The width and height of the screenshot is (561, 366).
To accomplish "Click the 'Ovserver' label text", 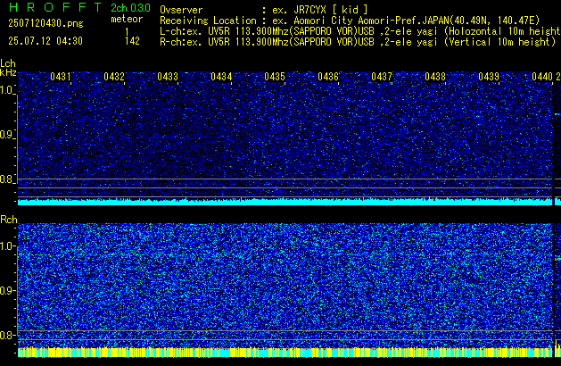I will click(181, 10).
